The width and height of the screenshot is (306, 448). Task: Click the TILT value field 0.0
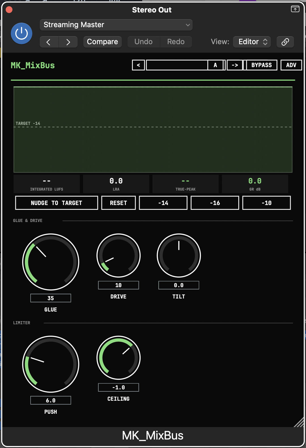coord(179,285)
